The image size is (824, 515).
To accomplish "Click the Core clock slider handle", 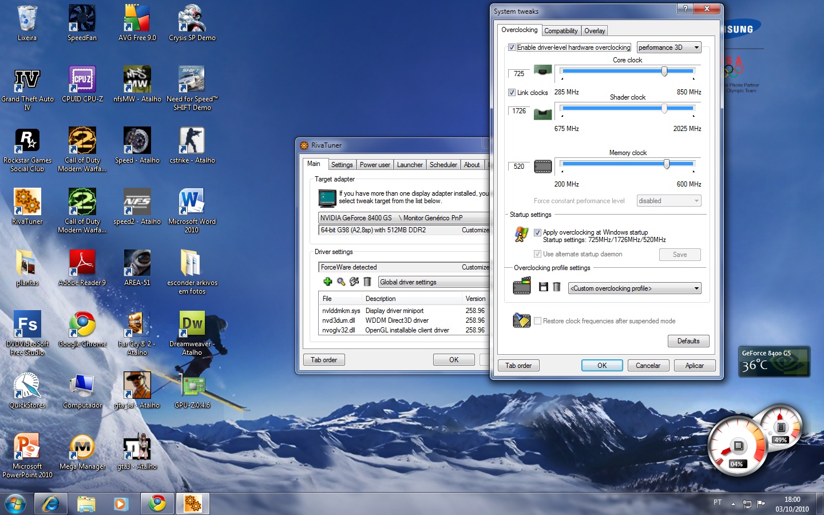I will (x=664, y=72).
